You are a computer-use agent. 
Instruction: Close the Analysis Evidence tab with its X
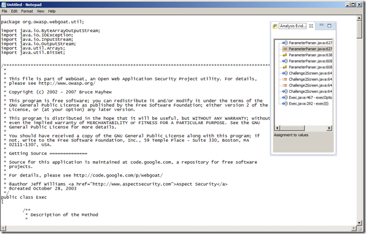tap(311, 26)
